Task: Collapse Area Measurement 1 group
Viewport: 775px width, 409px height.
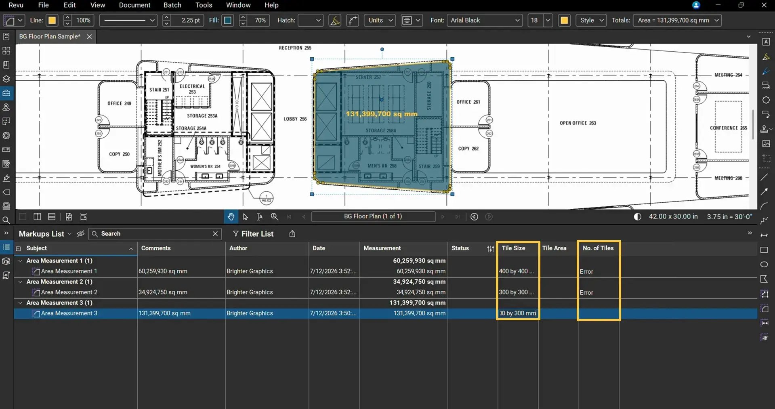Action: tap(20, 261)
